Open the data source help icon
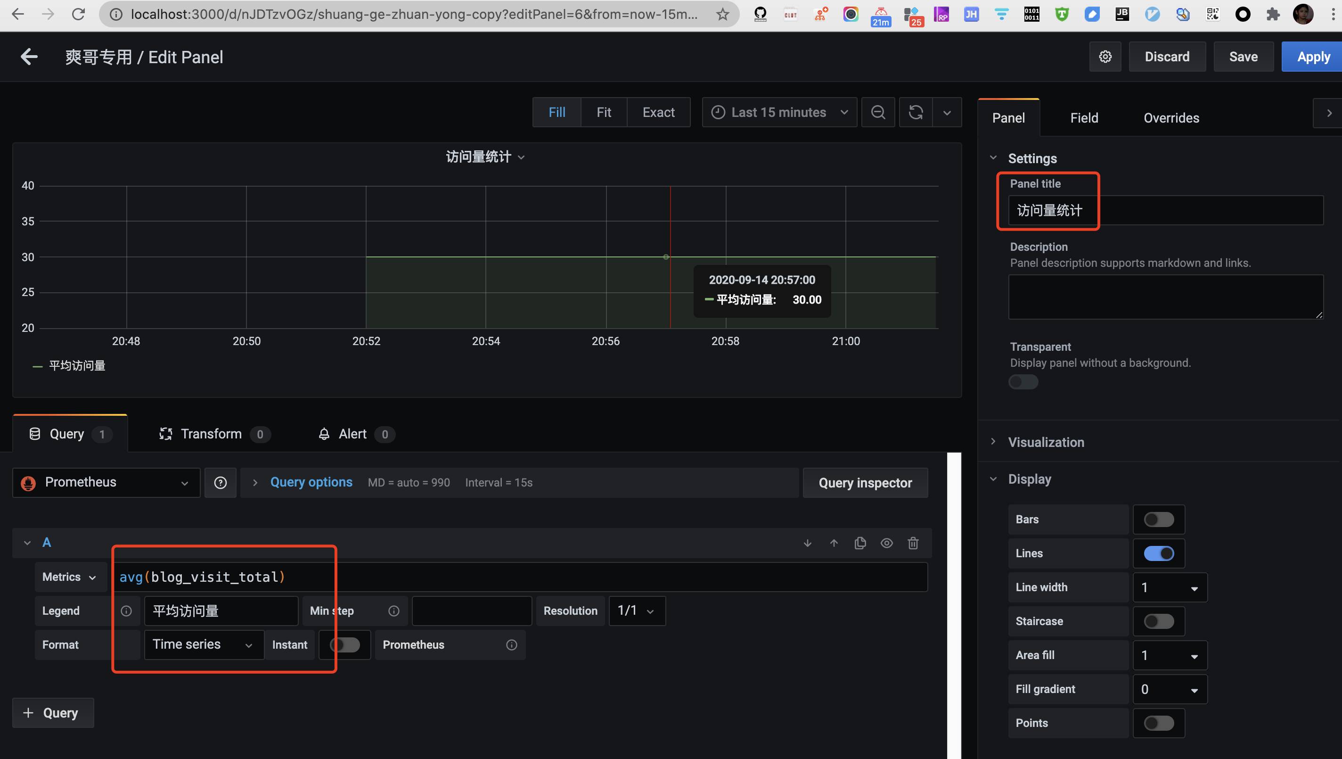1342x759 pixels. (221, 483)
